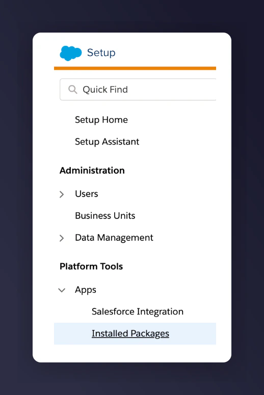Click the Administration heading
Screen dimensions: 264x395
(x=92, y=171)
